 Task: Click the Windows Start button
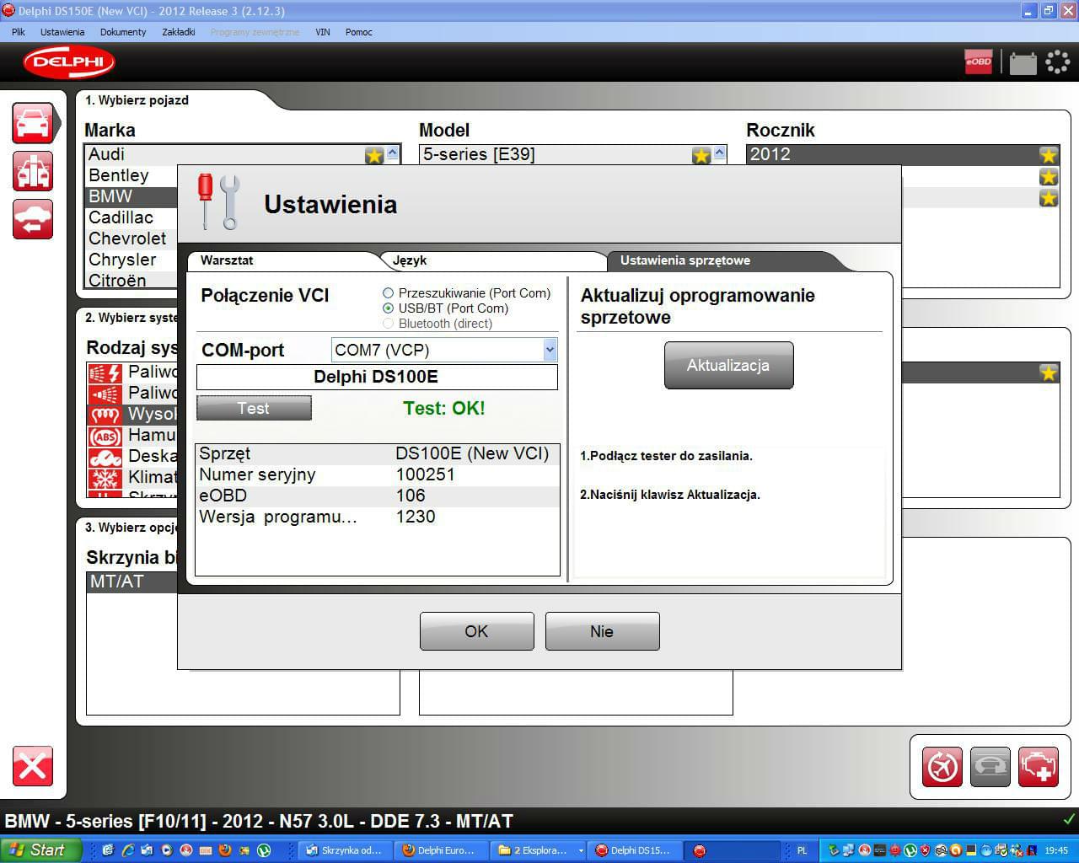pos(40,850)
